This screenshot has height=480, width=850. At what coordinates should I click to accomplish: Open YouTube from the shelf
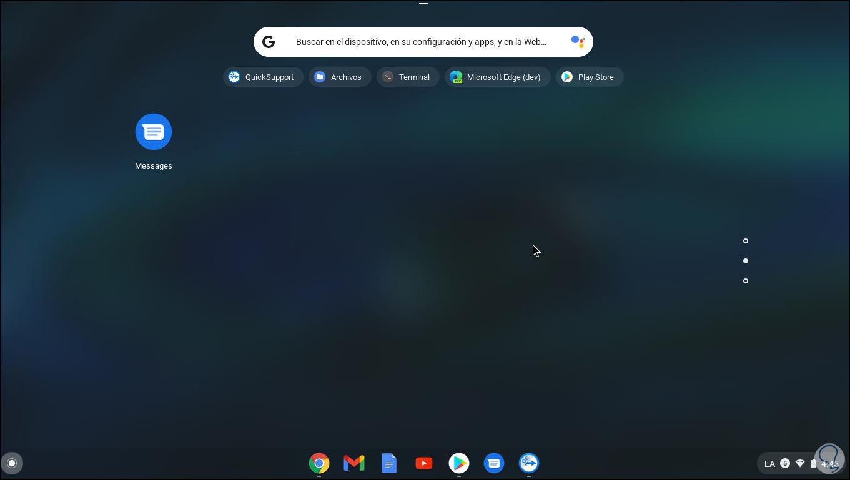(x=424, y=463)
